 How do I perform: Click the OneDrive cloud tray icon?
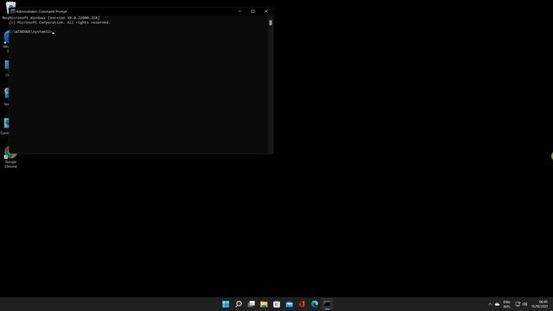click(x=498, y=304)
